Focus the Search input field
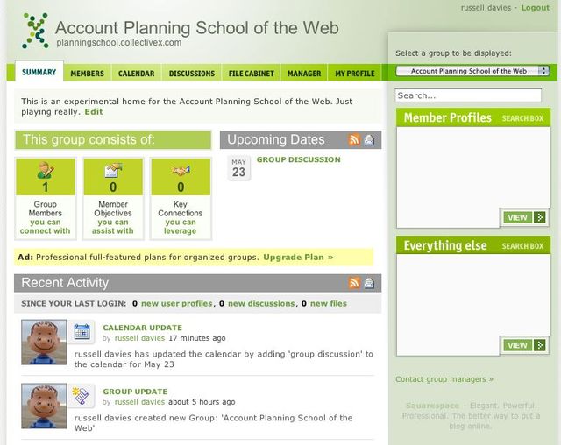Image resolution: width=561 pixels, height=445 pixels. (468, 95)
